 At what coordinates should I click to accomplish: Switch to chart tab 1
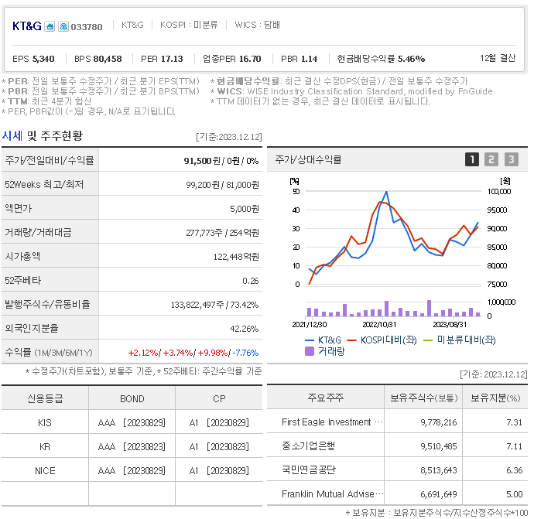point(472,159)
